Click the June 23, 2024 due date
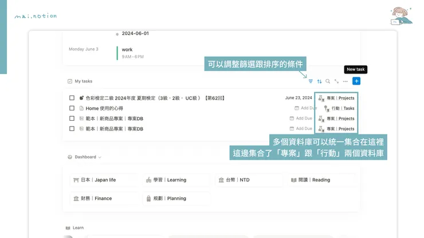The image size is (424, 238). pos(299,98)
